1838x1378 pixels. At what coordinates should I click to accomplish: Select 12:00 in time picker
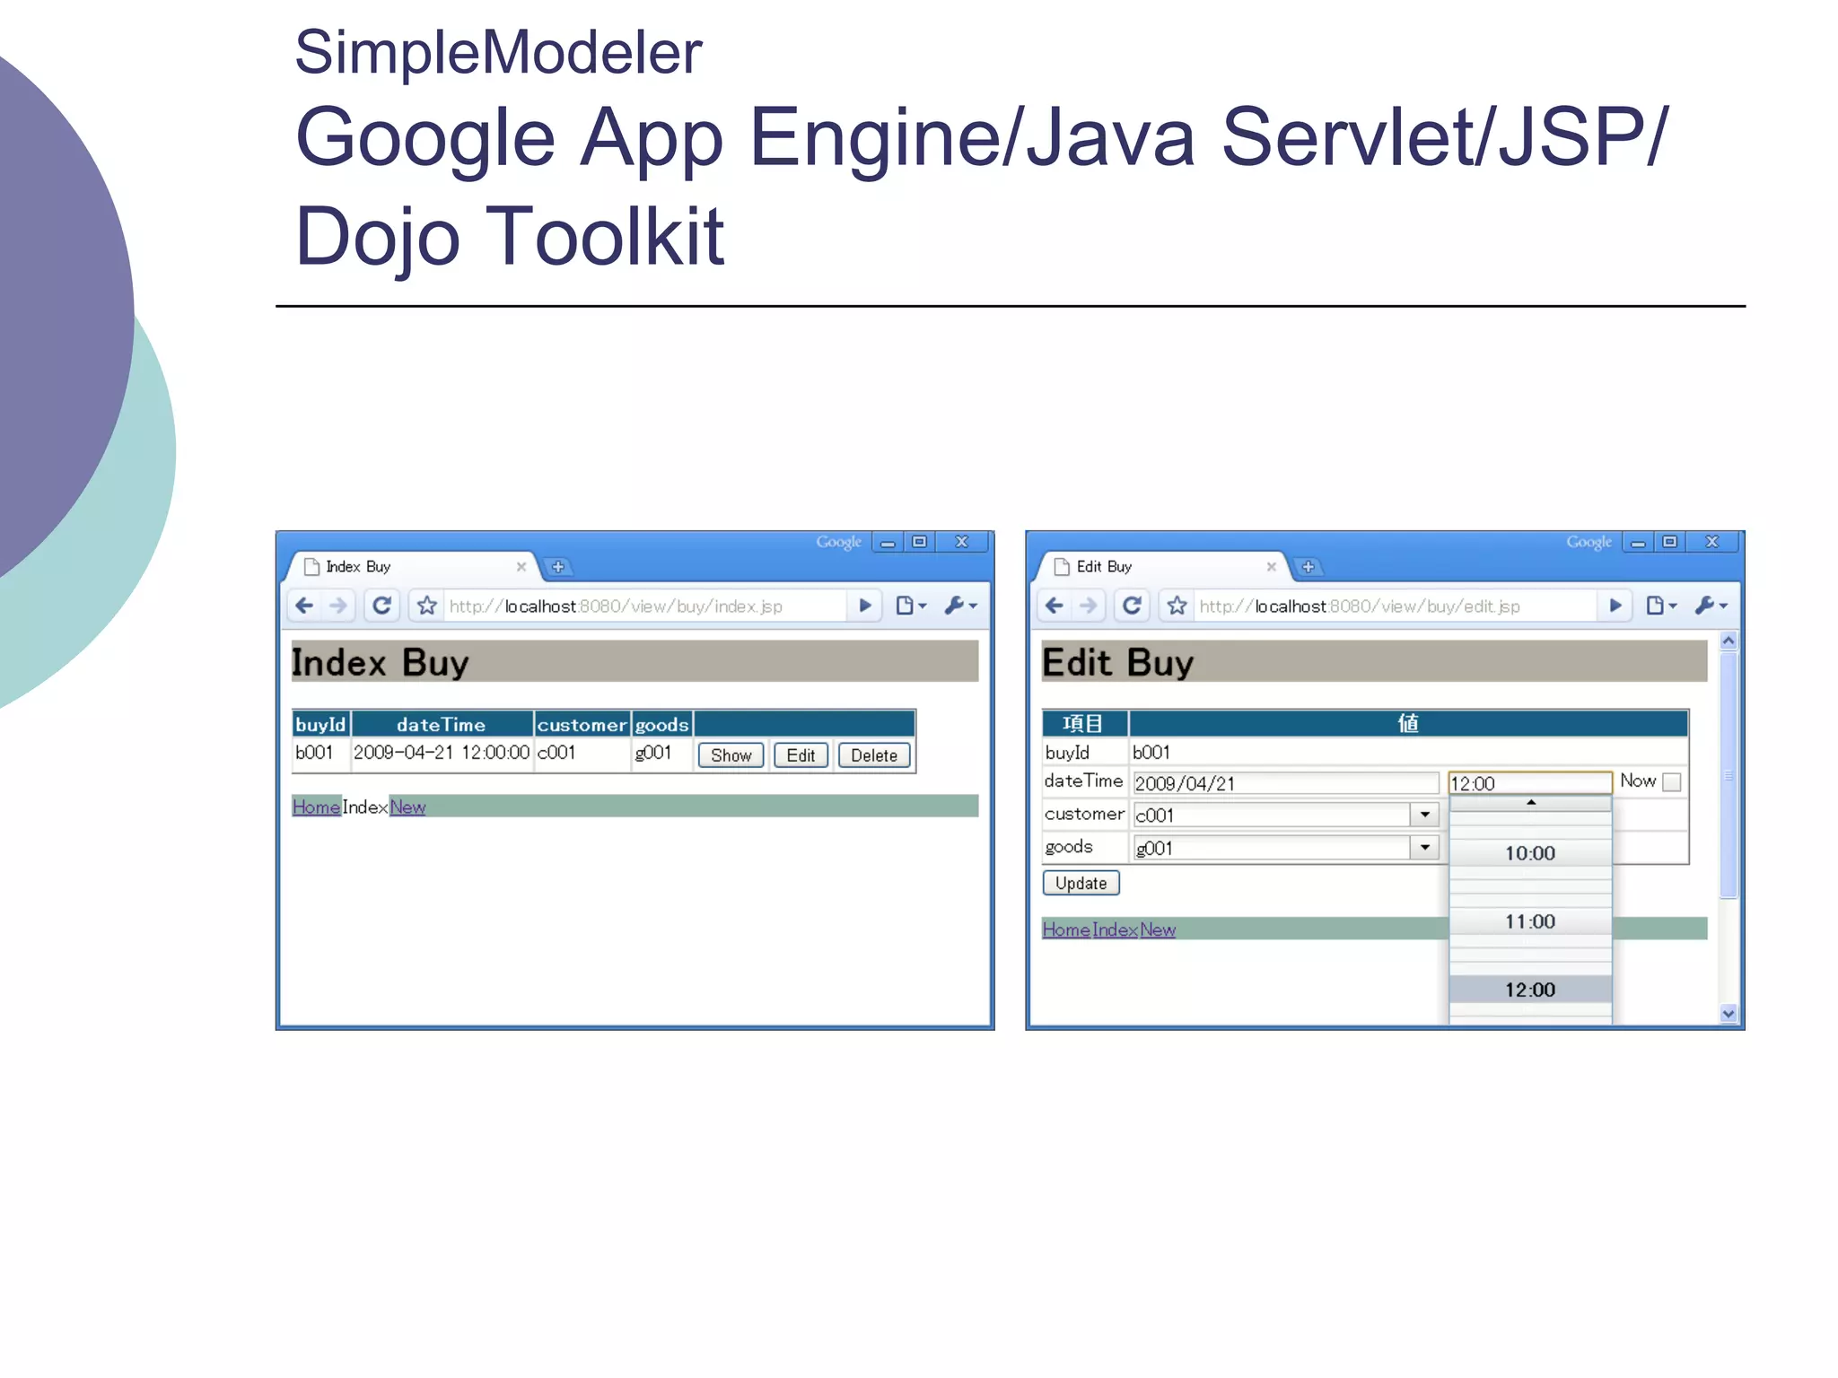[1530, 990]
